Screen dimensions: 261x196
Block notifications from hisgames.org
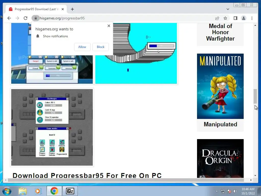(x=100, y=47)
